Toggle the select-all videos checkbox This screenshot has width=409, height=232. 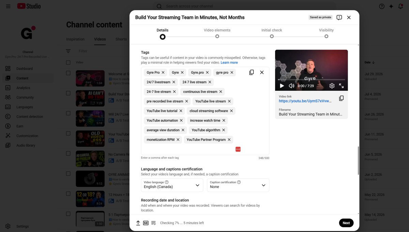click(x=68, y=62)
